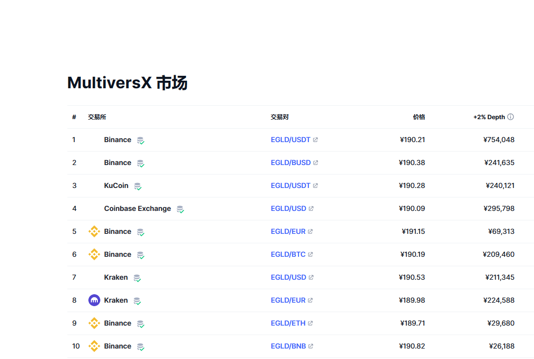Open external link icon beside row 8 EGLD/EUR
The image size is (534, 359).
310,300
